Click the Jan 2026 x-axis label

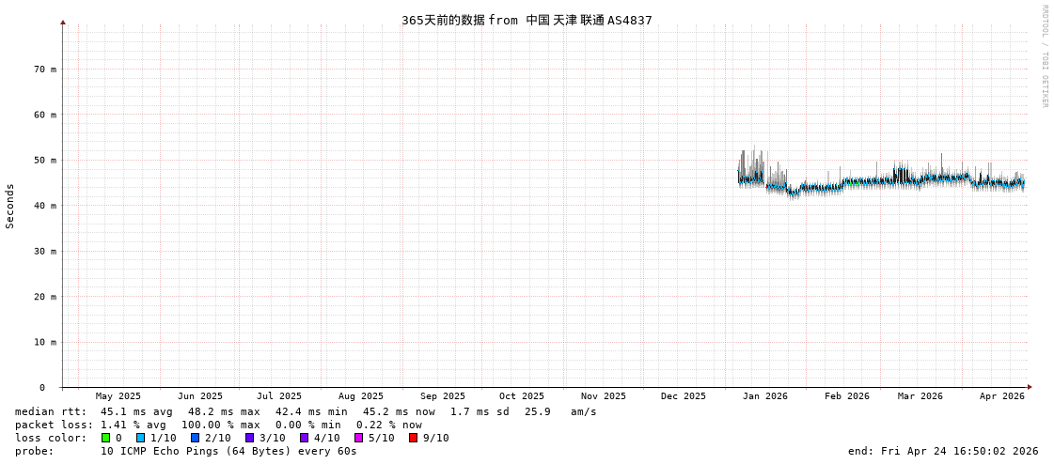pos(764,396)
